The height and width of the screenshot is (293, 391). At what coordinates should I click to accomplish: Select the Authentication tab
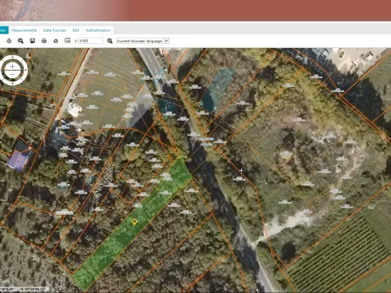(x=98, y=30)
